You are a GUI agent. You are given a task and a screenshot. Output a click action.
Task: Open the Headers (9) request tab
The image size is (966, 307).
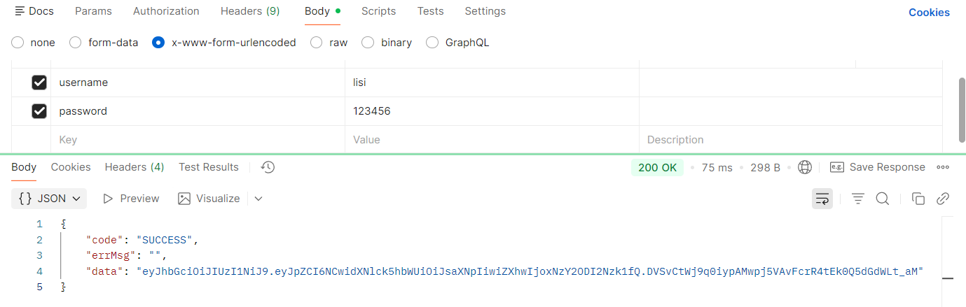[250, 11]
